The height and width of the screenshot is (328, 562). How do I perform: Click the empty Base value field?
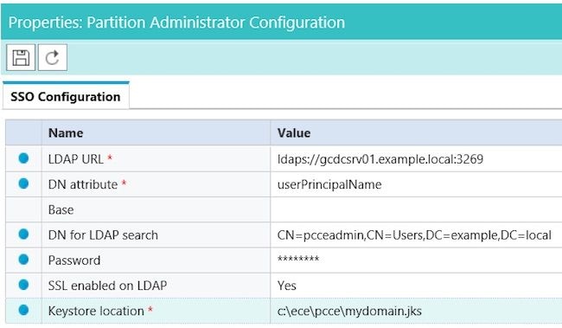[x=416, y=209]
